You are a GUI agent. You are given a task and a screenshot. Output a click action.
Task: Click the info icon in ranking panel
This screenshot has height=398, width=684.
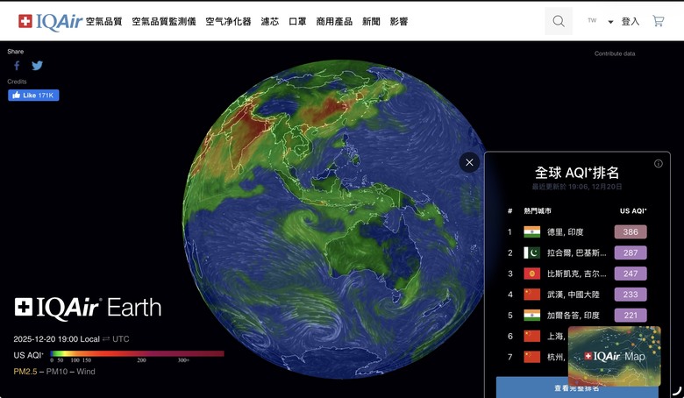pos(659,163)
